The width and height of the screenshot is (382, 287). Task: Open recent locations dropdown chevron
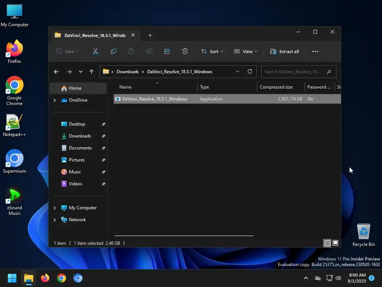tap(81, 72)
